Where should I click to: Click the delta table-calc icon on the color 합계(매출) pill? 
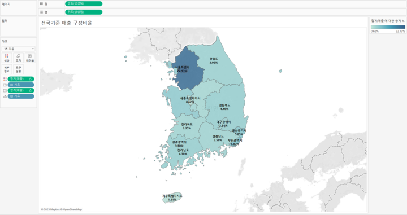tap(31, 79)
